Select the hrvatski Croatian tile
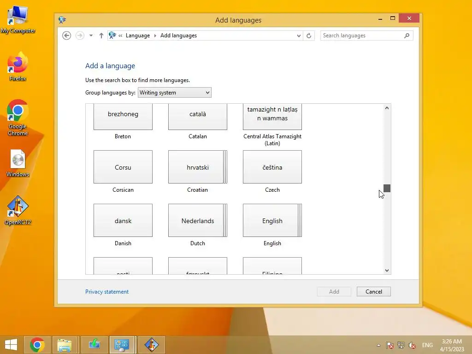This screenshot has width=472, height=354. 197,167
